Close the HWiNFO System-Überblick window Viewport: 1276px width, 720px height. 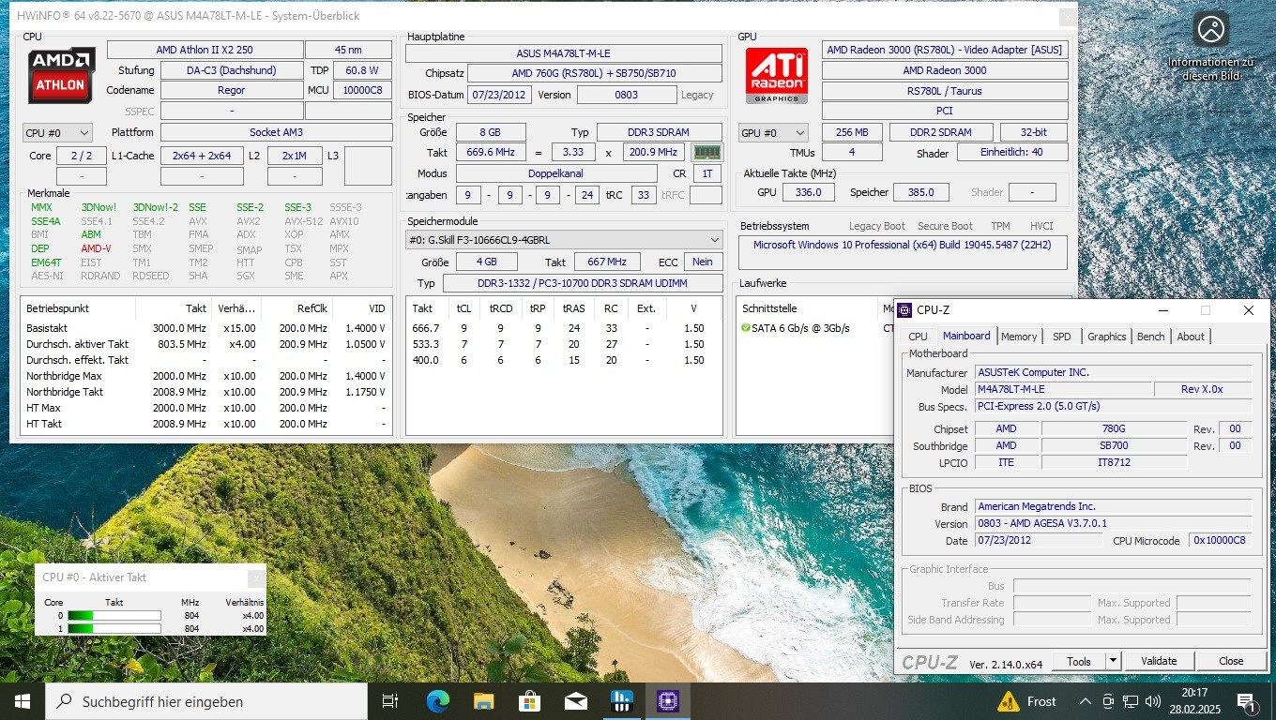tap(1067, 16)
